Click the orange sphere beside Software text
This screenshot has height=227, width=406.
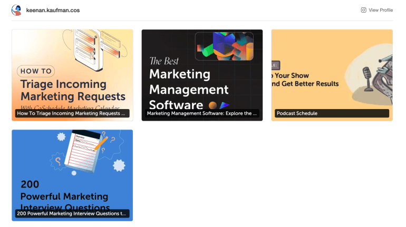point(212,105)
